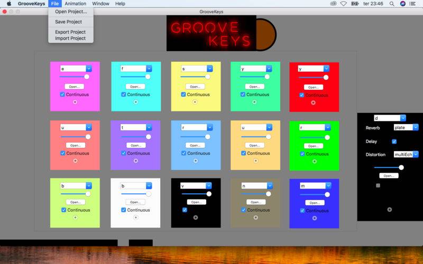
Task: Uncheck Continuous in cyan pad
Action: 124,95
